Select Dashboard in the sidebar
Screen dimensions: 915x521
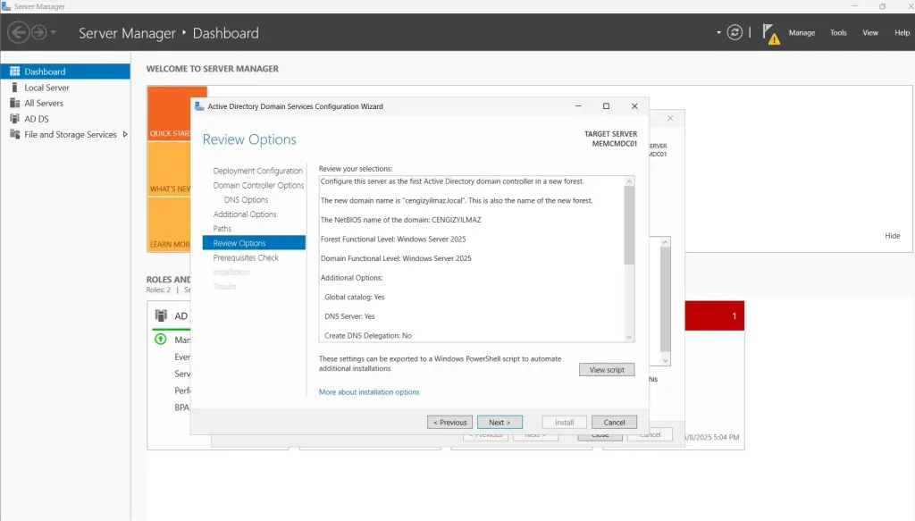click(x=64, y=71)
